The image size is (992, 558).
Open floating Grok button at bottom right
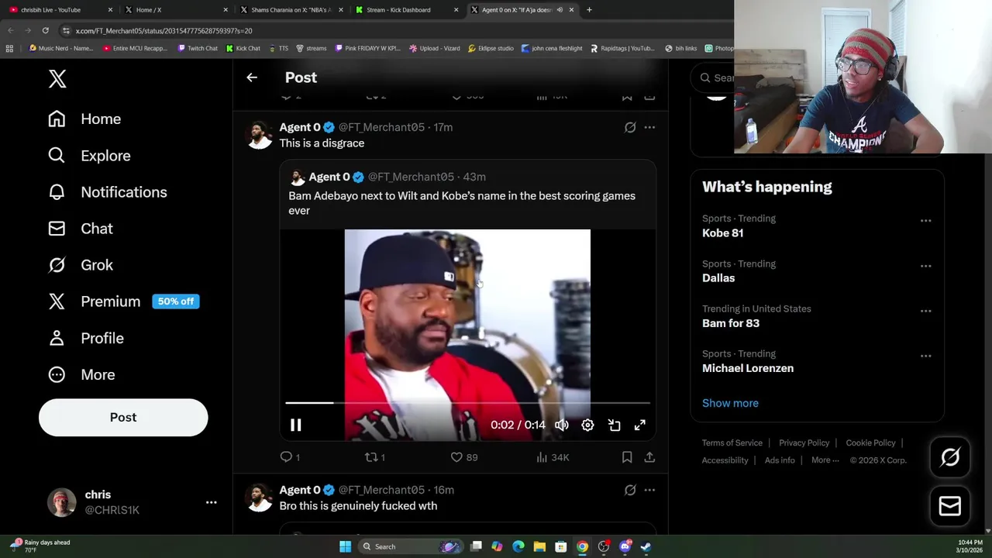point(949,457)
